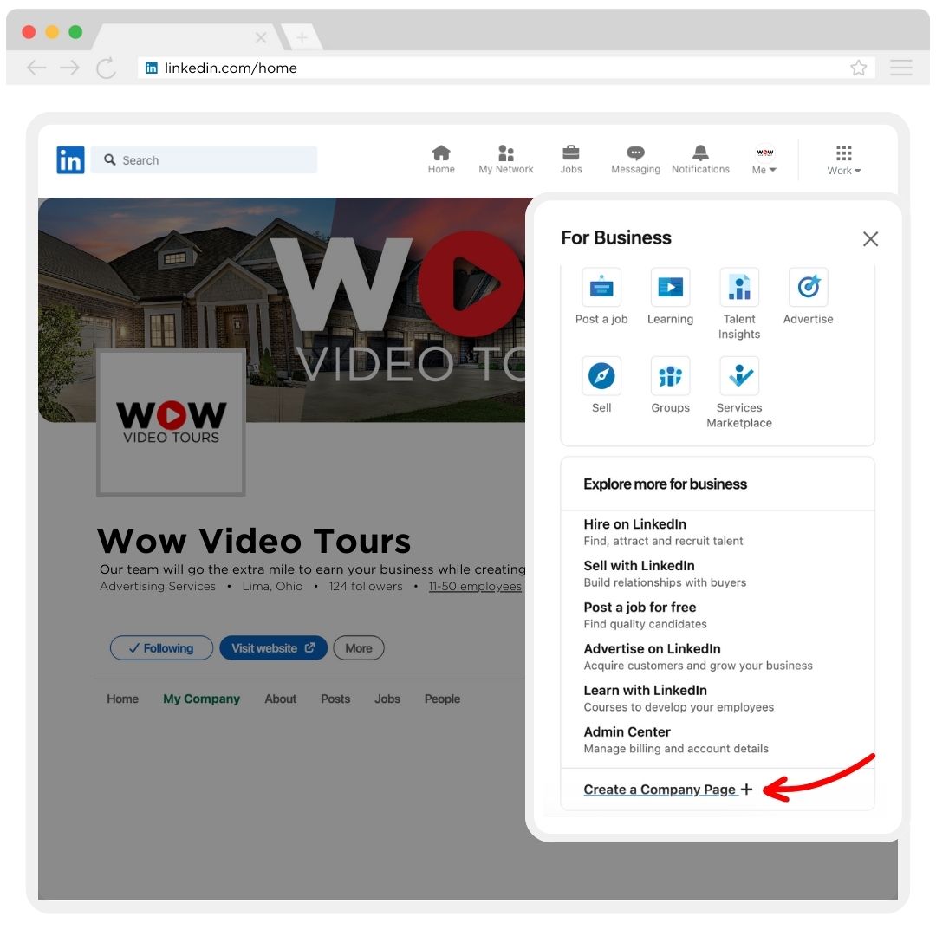
Task: Switch to the People tab
Action: 442,699
